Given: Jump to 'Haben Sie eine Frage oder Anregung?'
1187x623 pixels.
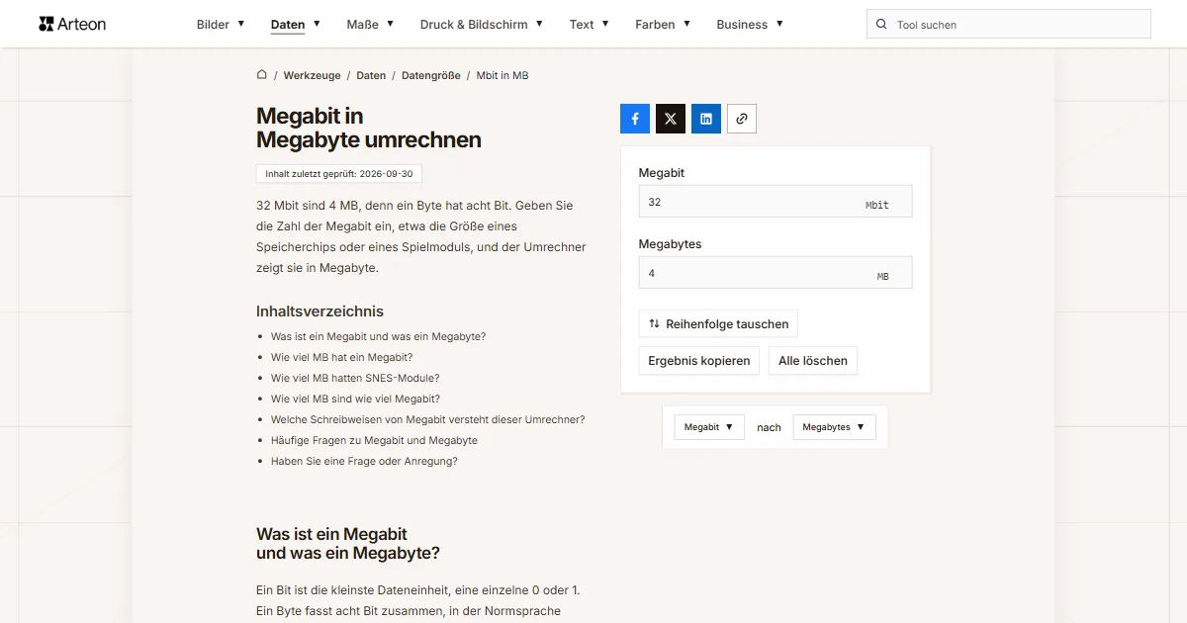Looking at the screenshot, I should [x=364, y=461].
